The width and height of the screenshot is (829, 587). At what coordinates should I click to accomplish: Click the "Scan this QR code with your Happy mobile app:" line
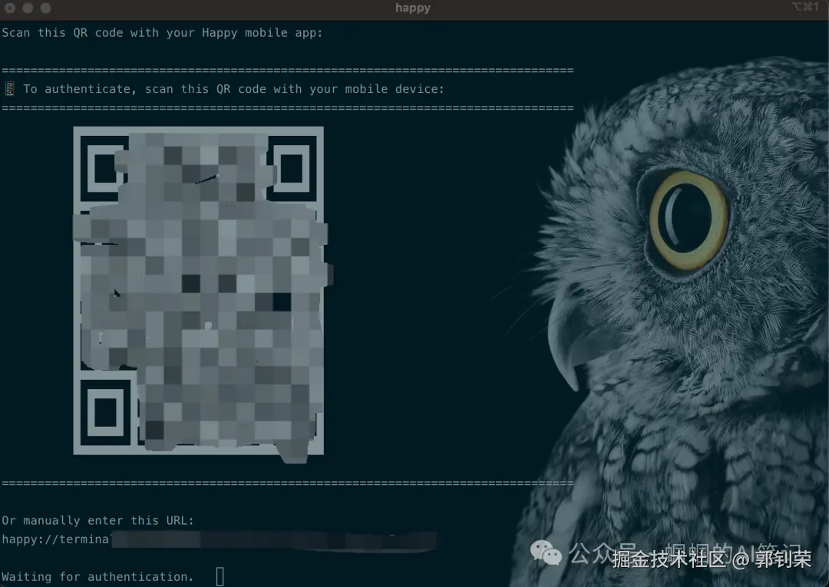pos(162,33)
